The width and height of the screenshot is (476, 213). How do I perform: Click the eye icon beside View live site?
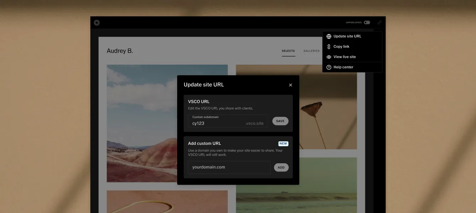point(329,57)
